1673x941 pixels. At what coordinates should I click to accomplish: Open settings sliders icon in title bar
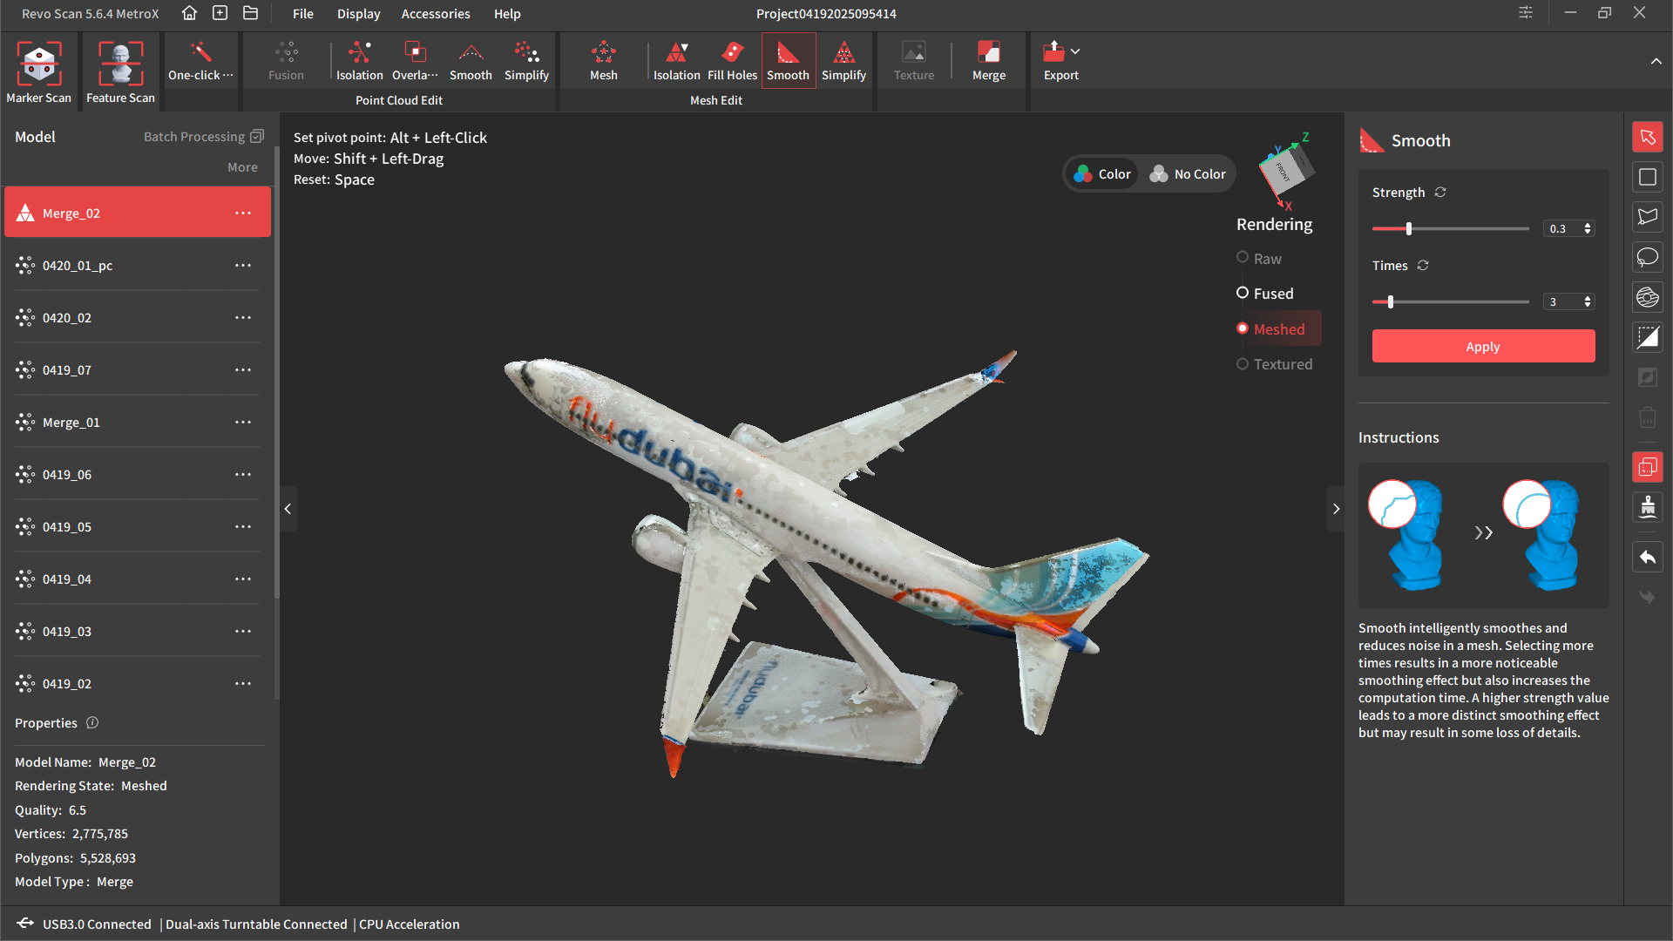pyautogui.click(x=1526, y=13)
